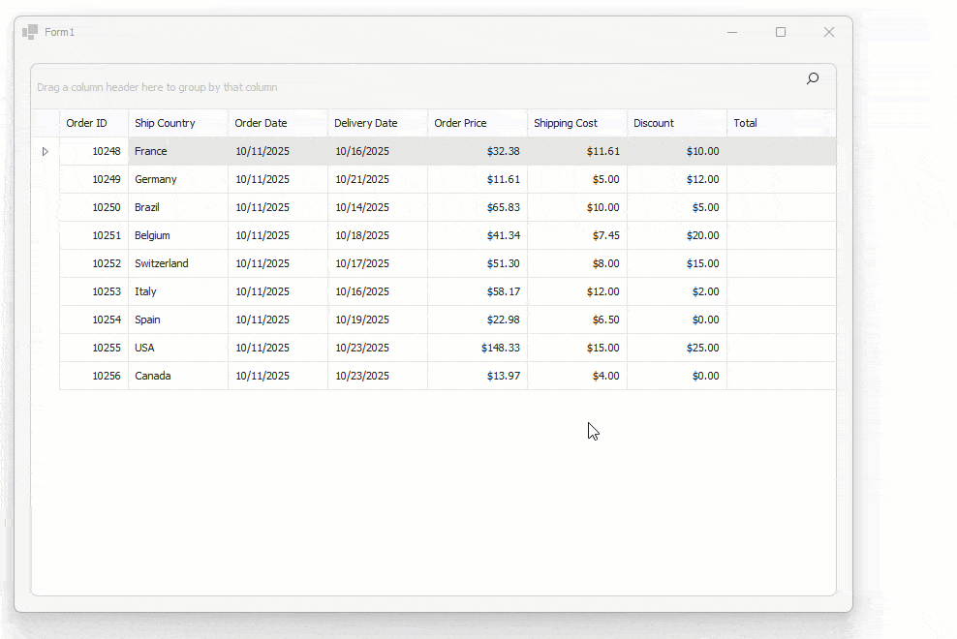Open the grid search via the magnifier icon
The height and width of the screenshot is (639, 957).
click(x=812, y=78)
